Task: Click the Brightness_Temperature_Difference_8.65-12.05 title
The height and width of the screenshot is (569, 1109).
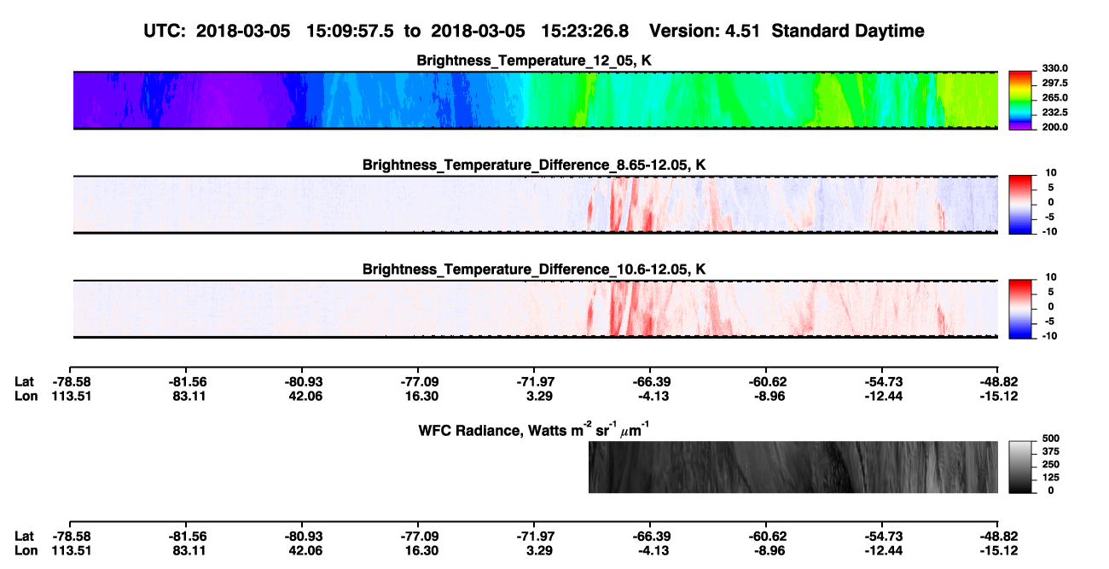Action: coord(534,165)
